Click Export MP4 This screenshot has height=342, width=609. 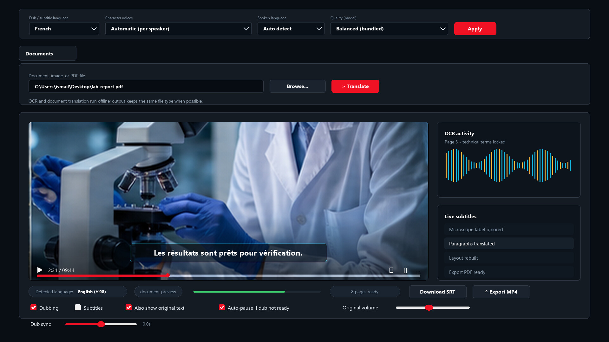pos(501,292)
